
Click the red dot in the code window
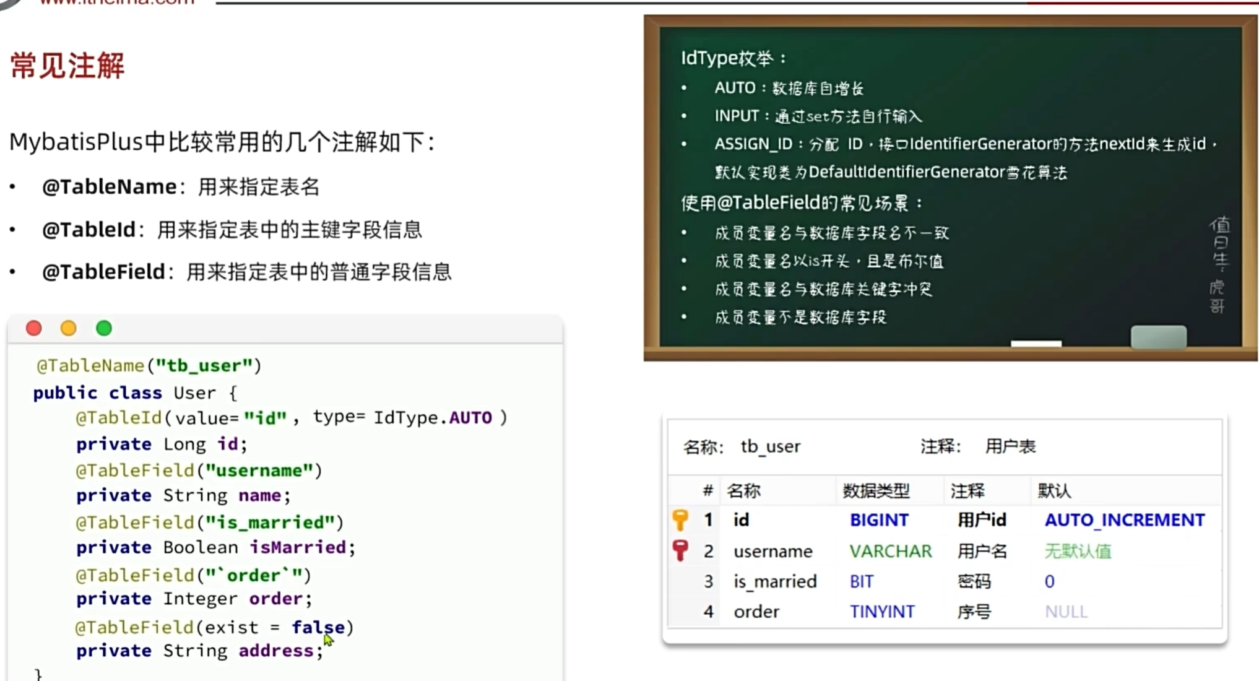(x=34, y=328)
